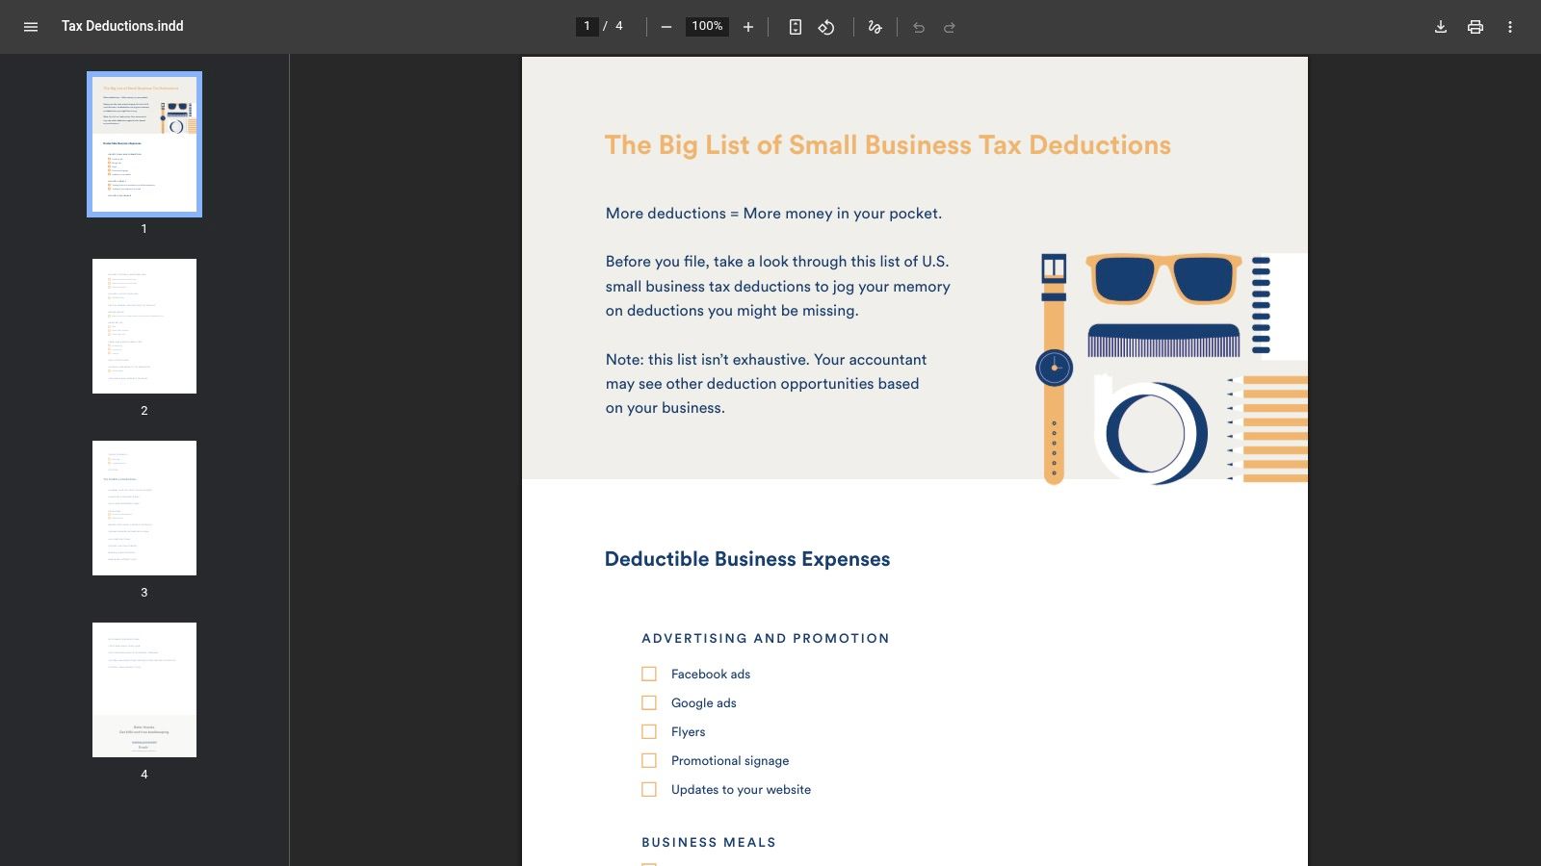
Task: Select page 1 thumbnail
Action: [x=144, y=144]
